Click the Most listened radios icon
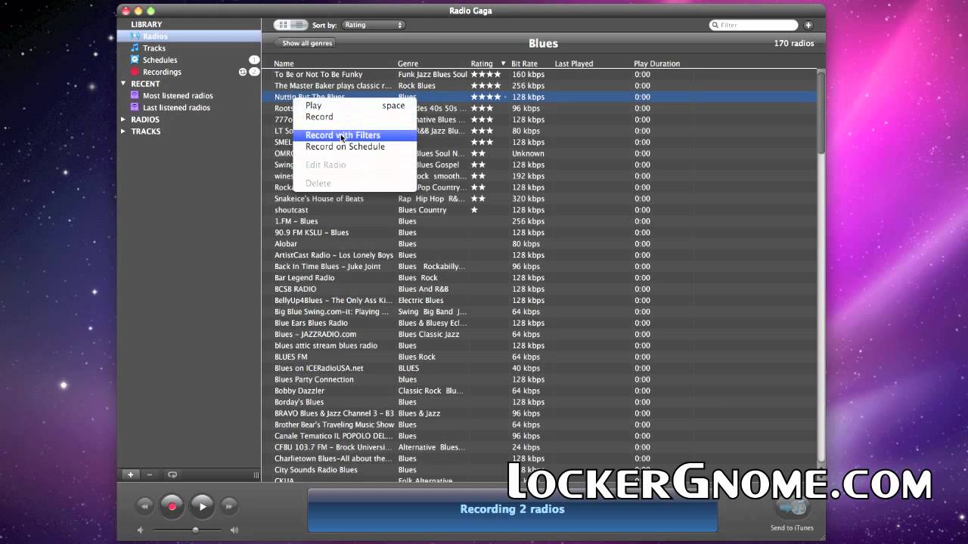This screenshot has width=968, height=544. [135, 95]
